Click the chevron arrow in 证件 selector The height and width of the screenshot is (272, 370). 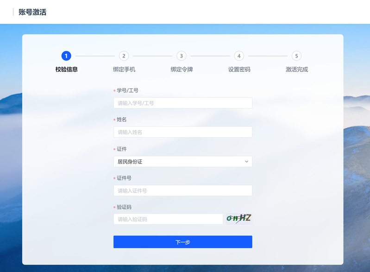[246, 162]
